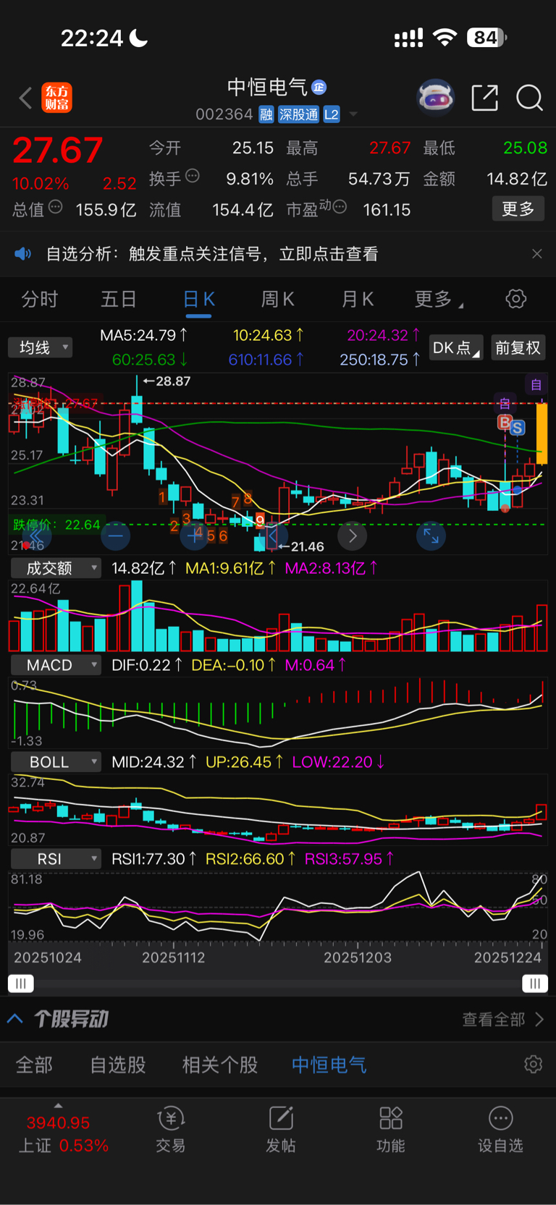
Task: Open the 发帖 post icon
Action: pos(281,1129)
